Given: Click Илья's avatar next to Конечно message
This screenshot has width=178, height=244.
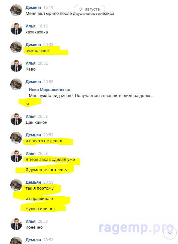Looking at the screenshot, I should (16, 224).
